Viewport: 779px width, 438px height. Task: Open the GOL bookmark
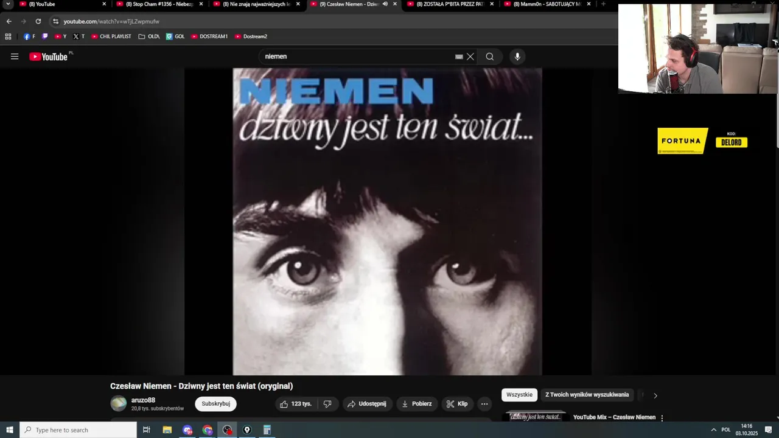pyautogui.click(x=175, y=36)
